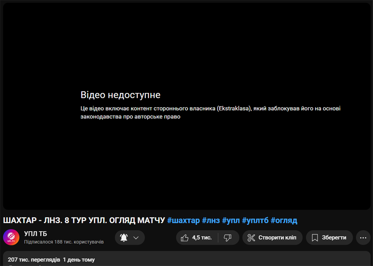Go to the #уплтб hashtag page
The width and height of the screenshot is (373, 266).
[255, 220]
